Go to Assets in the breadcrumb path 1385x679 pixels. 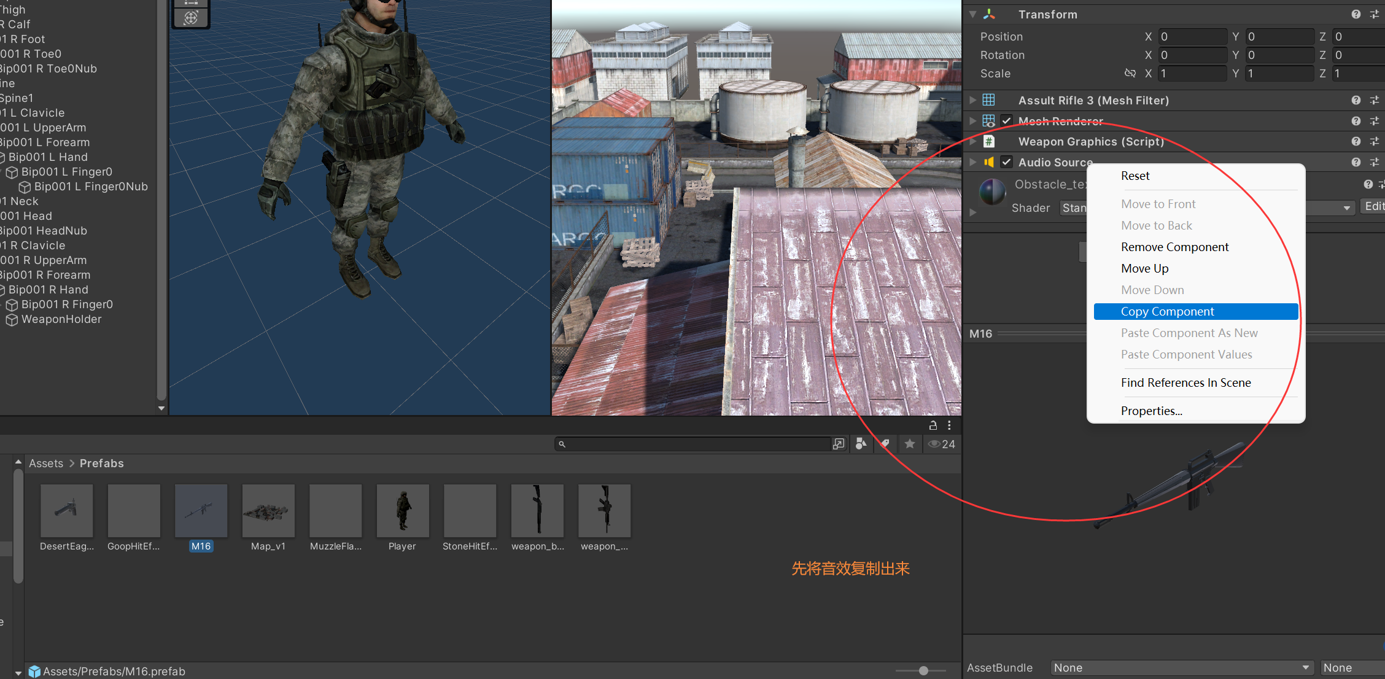pos(46,463)
